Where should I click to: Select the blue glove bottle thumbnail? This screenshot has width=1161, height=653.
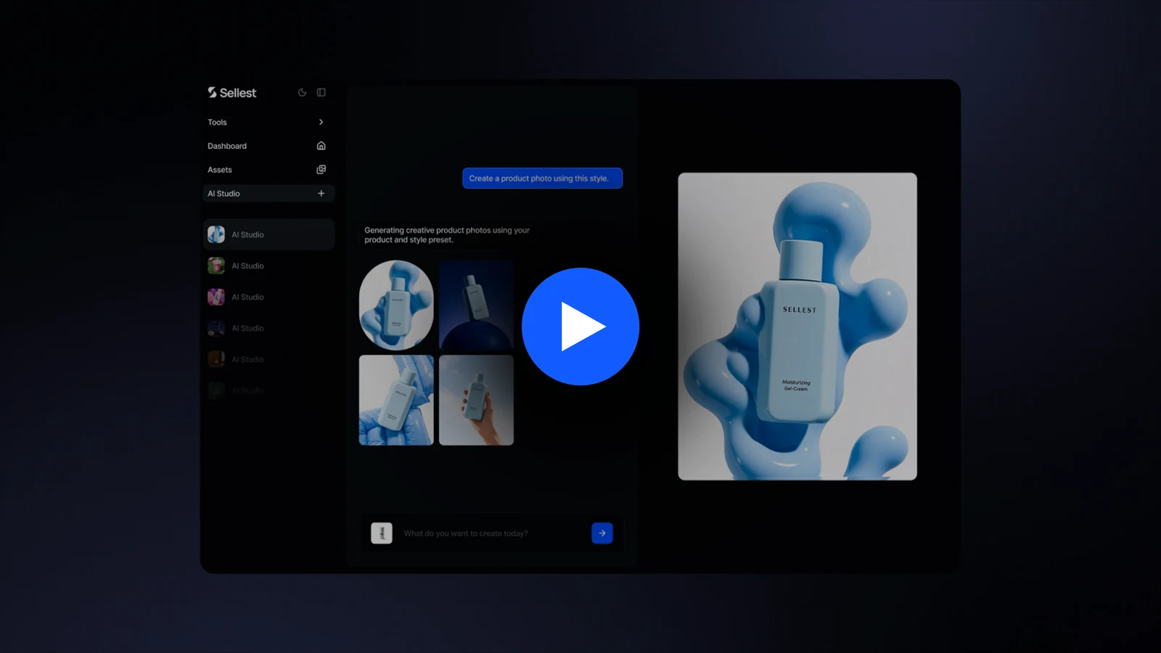[x=396, y=400]
